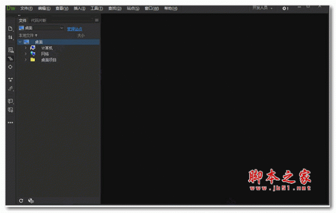
Task: Open the 站点(S) menu
Action: [x=133, y=8]
